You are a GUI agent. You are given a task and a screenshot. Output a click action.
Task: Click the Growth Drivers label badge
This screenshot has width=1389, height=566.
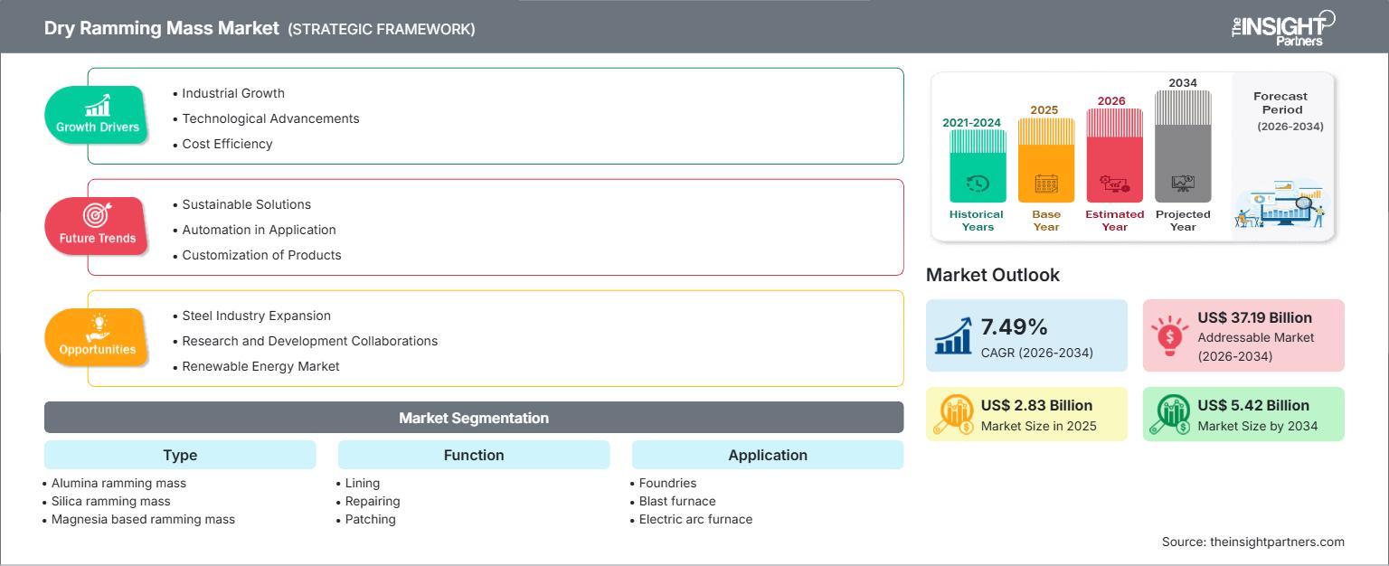coord(97,115)
